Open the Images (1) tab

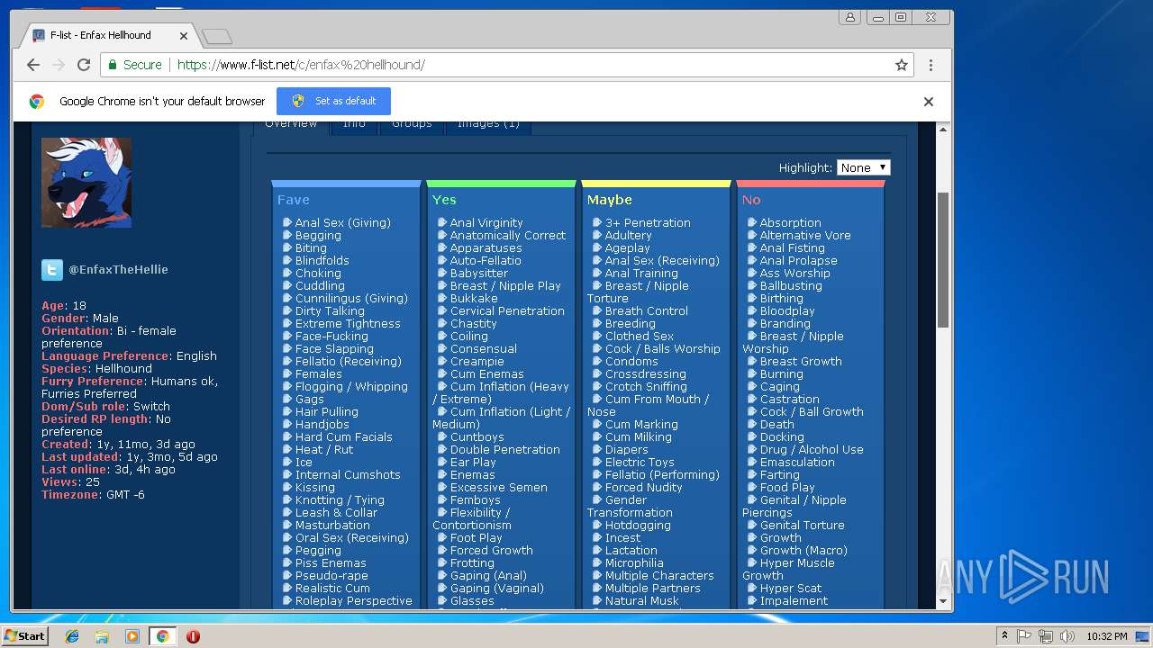pyautogui.click(x=488, y=126)
